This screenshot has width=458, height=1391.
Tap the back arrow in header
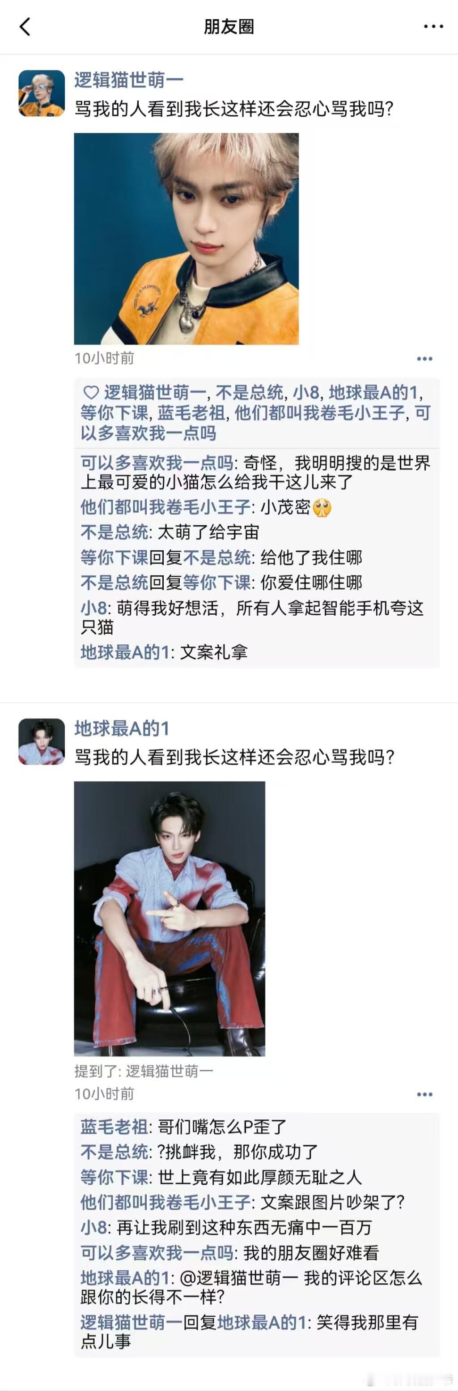tap(25, 26)
